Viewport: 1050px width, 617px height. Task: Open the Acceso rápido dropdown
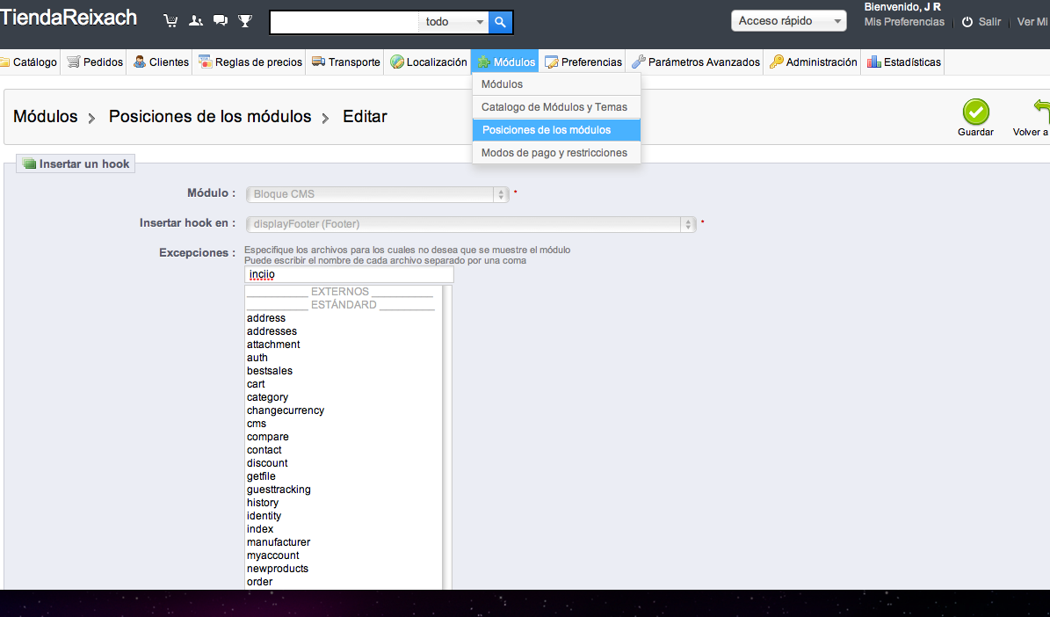789,21
